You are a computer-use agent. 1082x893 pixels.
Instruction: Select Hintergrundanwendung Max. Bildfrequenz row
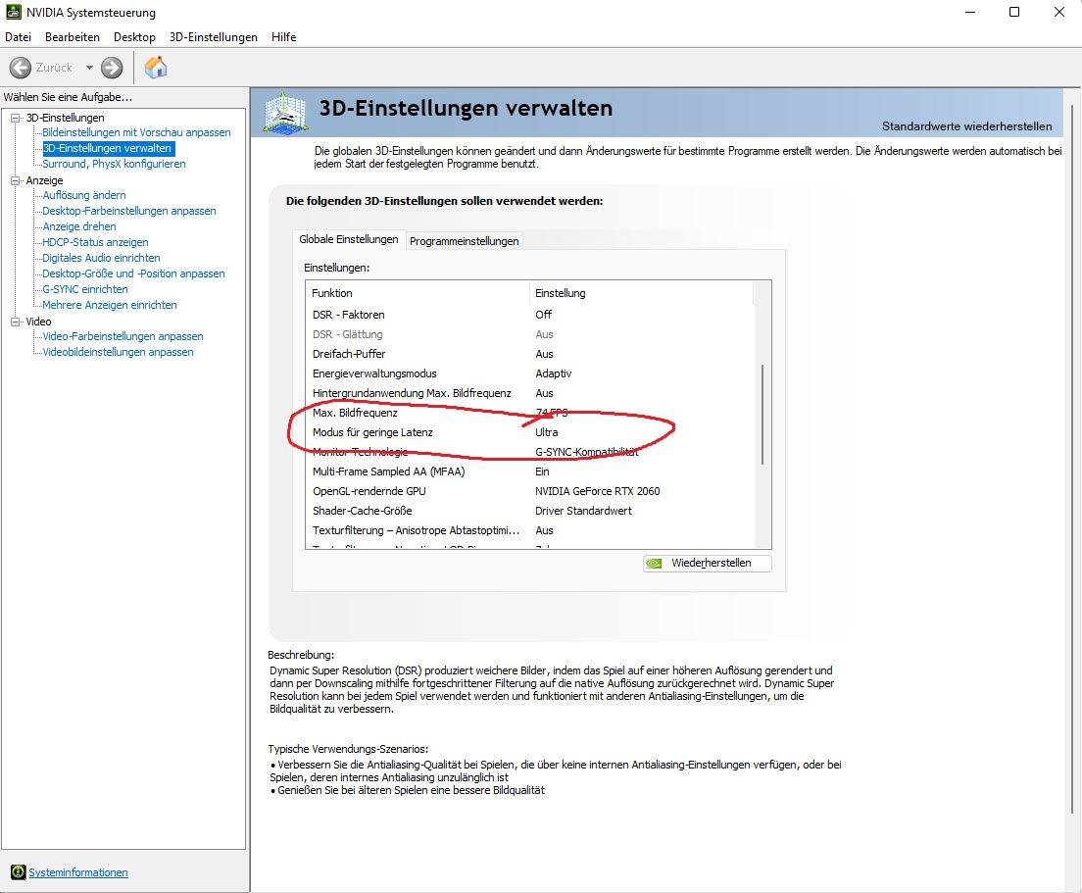tap(529, 393)
